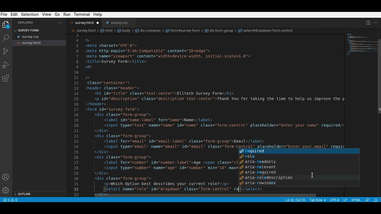Click Ln 32, Col 70 in status bar
Viewport: 381px width, 214px height.
[x=295, y=200]
